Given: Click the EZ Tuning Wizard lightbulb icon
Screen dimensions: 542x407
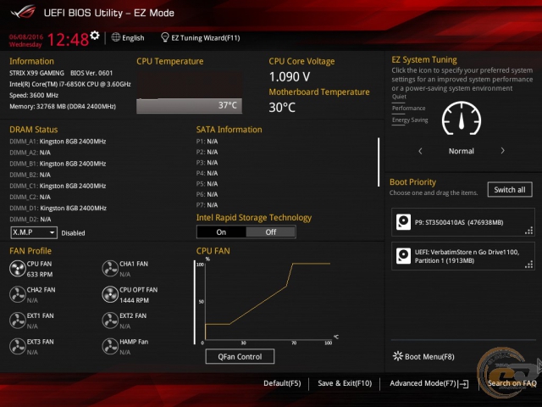Looking at the screenshot, I should [x=165, y=37].
